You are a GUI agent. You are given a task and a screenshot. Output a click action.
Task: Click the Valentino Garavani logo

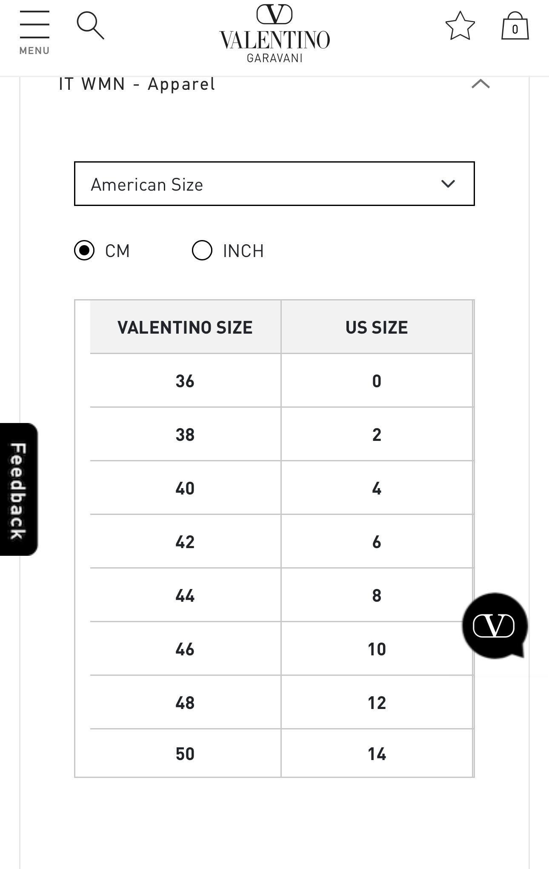[x=274, y=34]
